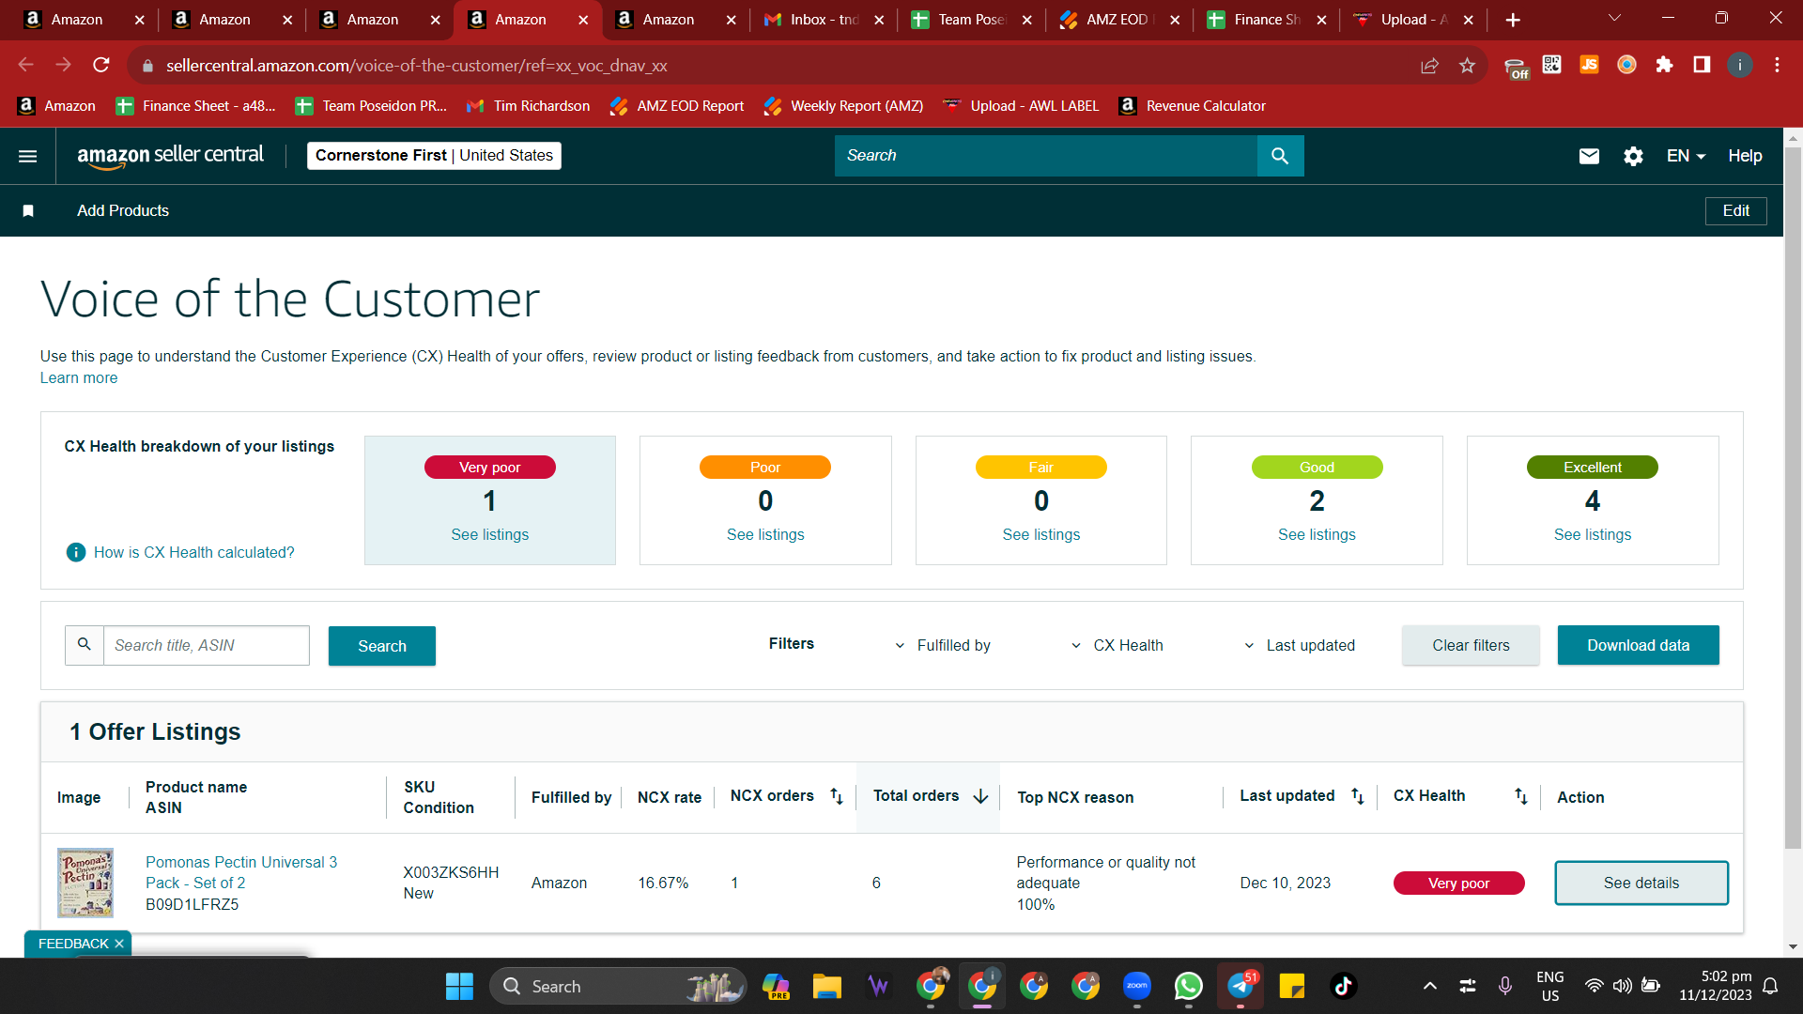Sort by CX Health arrows icon
This screenshot has height=1014, width=1803.
[x=1521, y=796]
